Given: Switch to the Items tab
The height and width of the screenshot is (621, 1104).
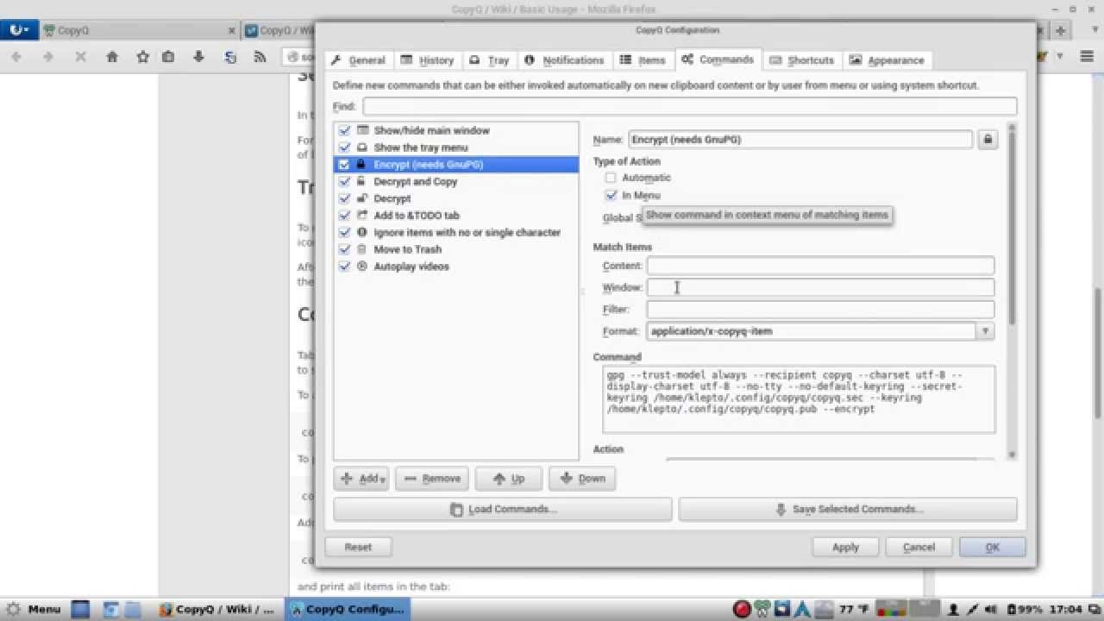Looking at the screenshot, I should [x=643, y=60].
